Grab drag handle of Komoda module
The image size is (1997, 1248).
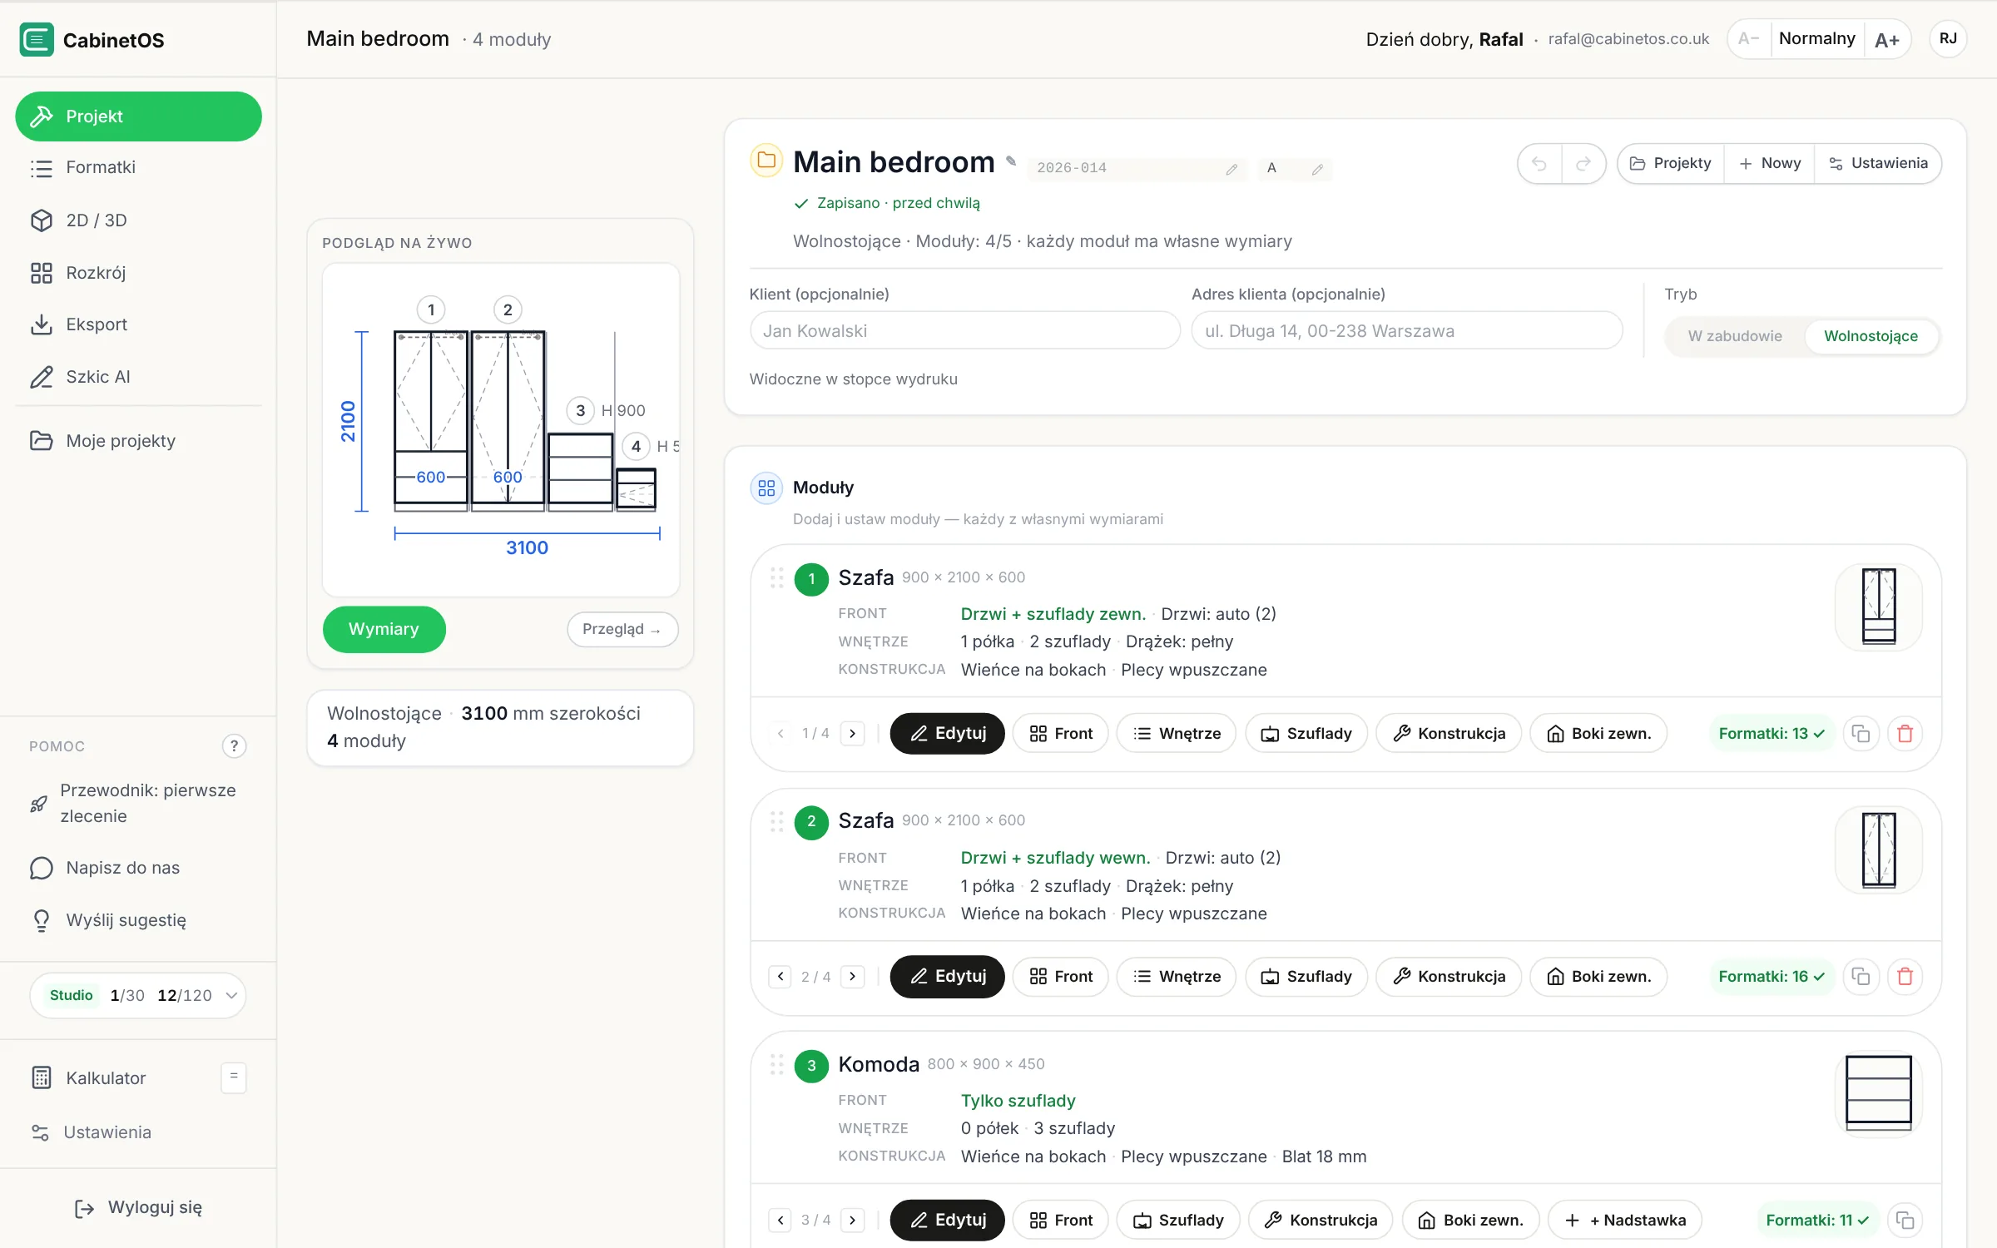coord(776,1064)
